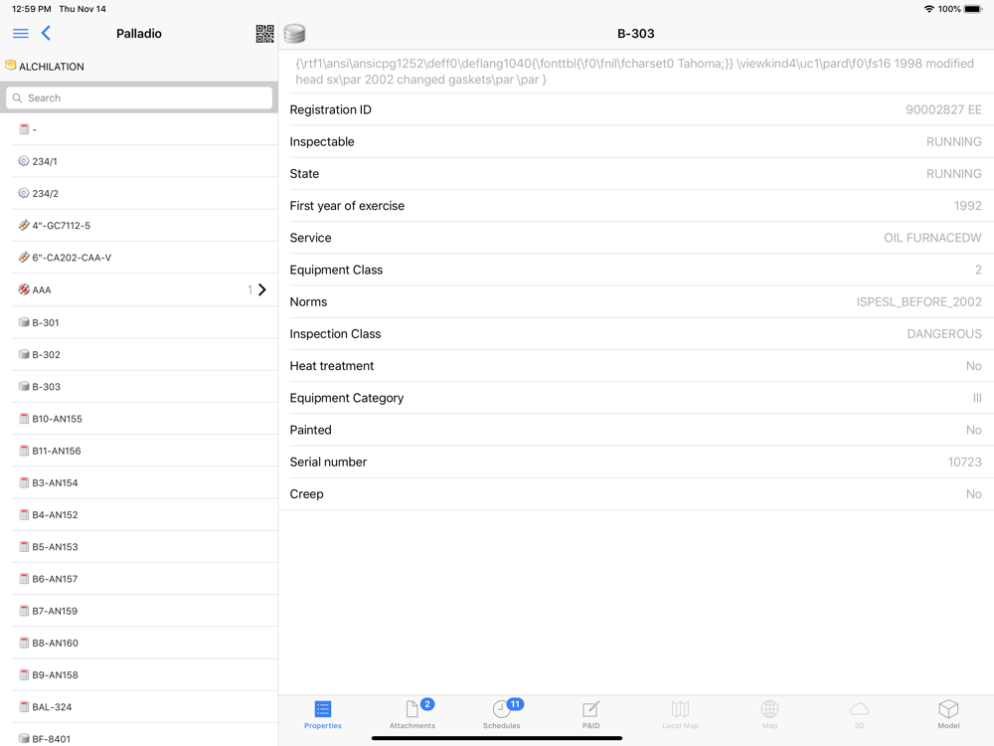Open the QR code scanner
Image resolution: width=994 pixels, height=746 pixels.
(x=265, y=34)
